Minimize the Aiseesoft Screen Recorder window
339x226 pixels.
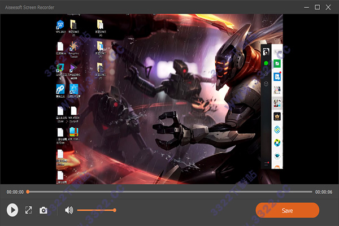point(305,7)
